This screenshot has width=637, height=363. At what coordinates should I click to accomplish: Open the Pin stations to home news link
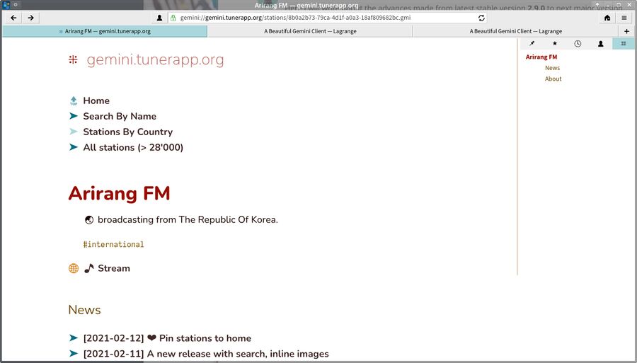(167, 338)
